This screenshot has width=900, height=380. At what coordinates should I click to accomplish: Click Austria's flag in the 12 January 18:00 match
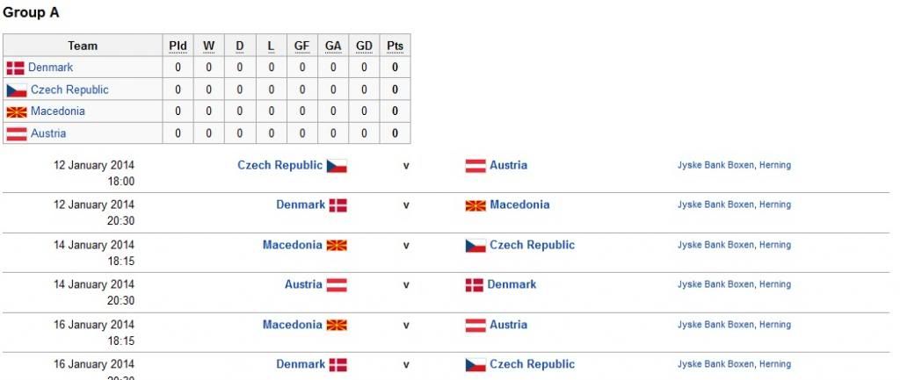click(475, 166)
